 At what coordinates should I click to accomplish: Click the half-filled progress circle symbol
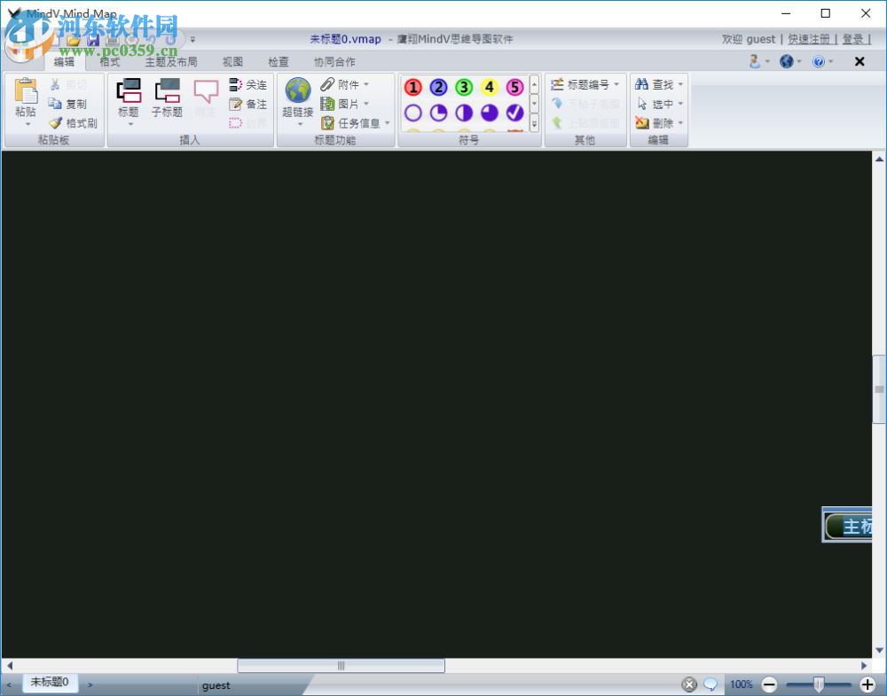coord(464,113)
